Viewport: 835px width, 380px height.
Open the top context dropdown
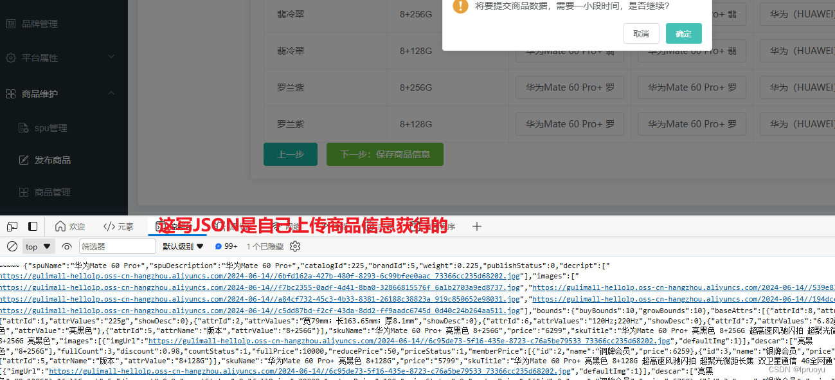[39, 246]
